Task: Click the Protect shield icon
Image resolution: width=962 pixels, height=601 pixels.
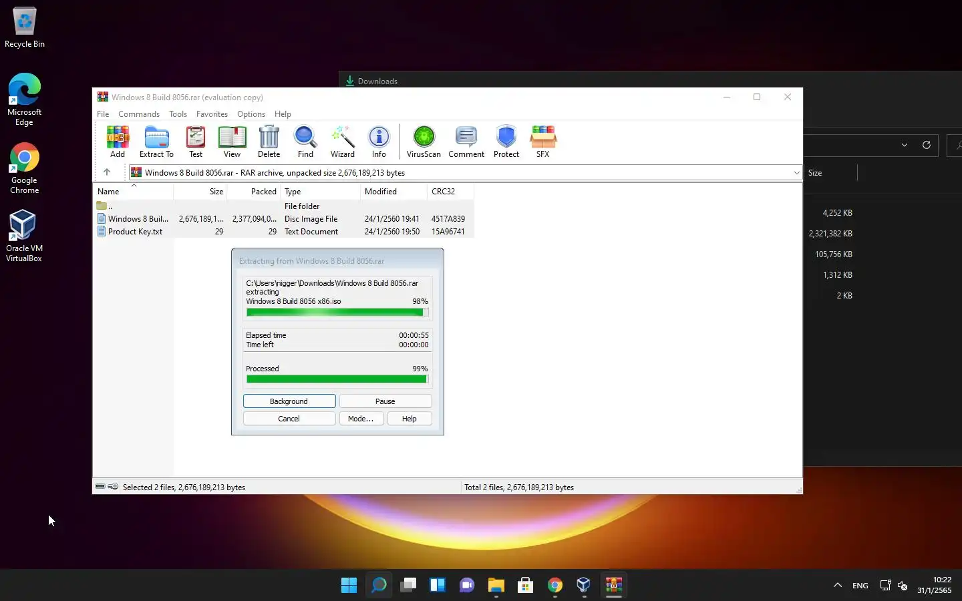Action: coord(506,142)
